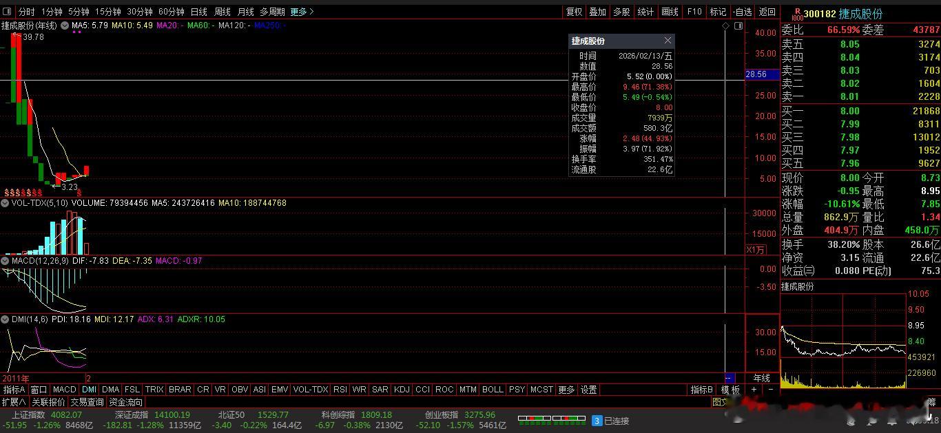The width and height of the screenshot is (941, 433).
Task: Select the 5分钟 period
Action: pyautogui.click(x=79, y=12)
